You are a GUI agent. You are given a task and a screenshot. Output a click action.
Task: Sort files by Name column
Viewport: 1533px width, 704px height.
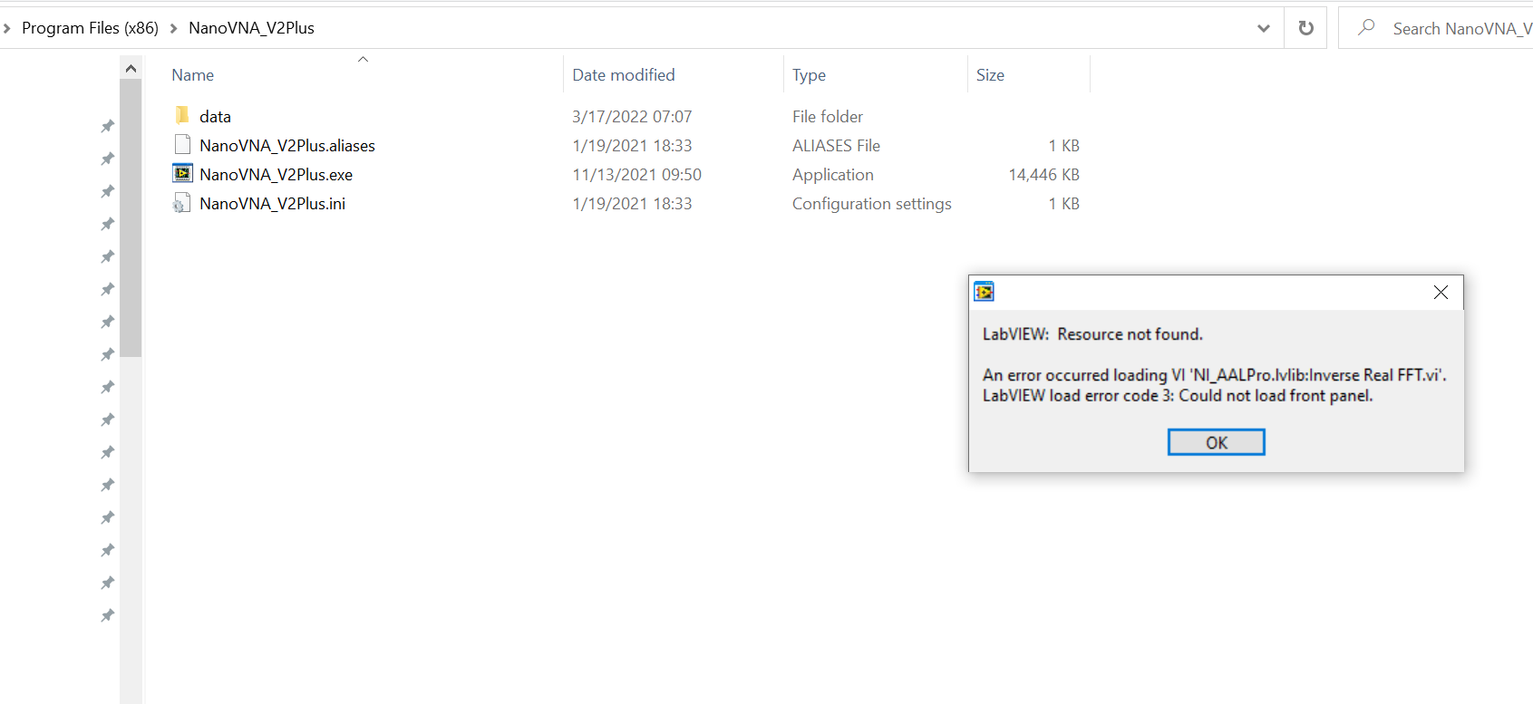363,75
